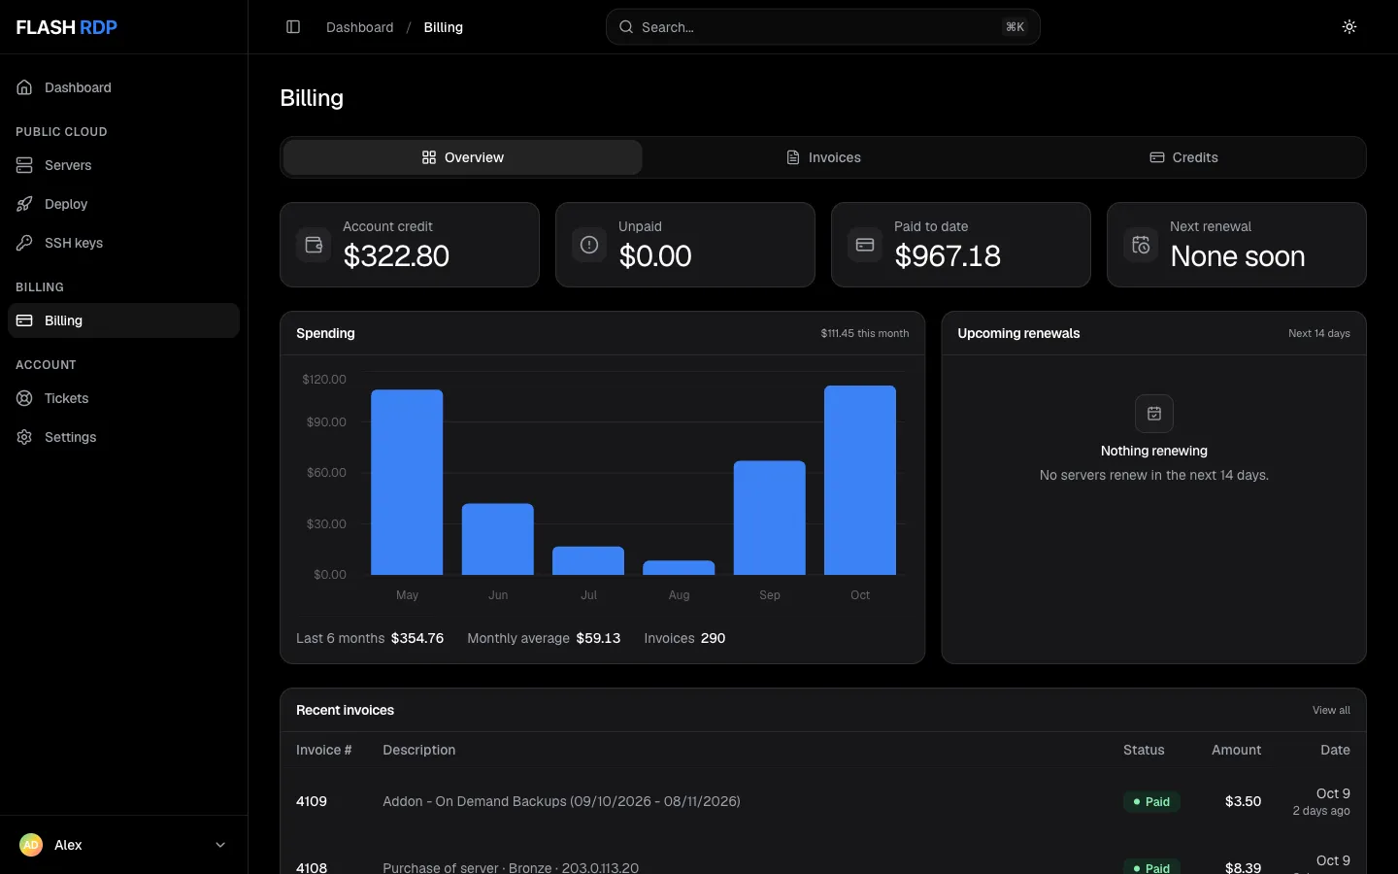Image resolution: width=1398 pixels, height=874 pixels.
Task: Click View all recent invoices
Action: pos(1331,710)
